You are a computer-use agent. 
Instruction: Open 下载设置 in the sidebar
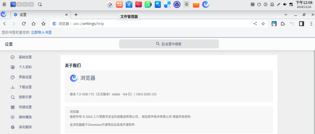click(x=25, y=87)
